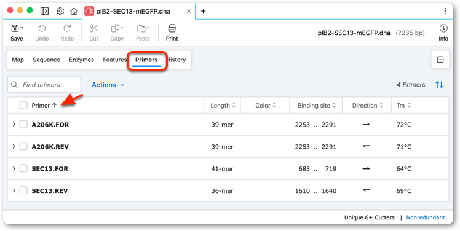This screenshot has height=231, width=460.
Task: Open the settings gear icon
Action: tap(60, 11)
